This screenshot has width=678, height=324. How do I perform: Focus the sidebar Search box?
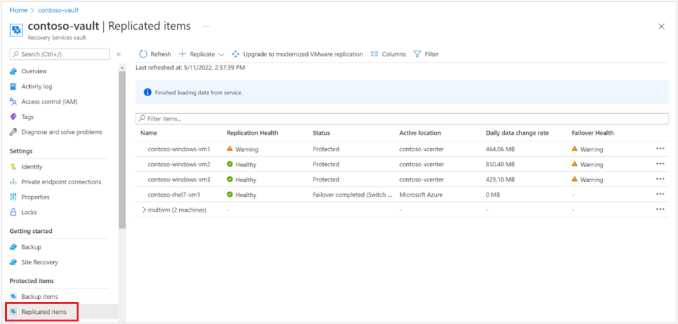tap(60, 54)
